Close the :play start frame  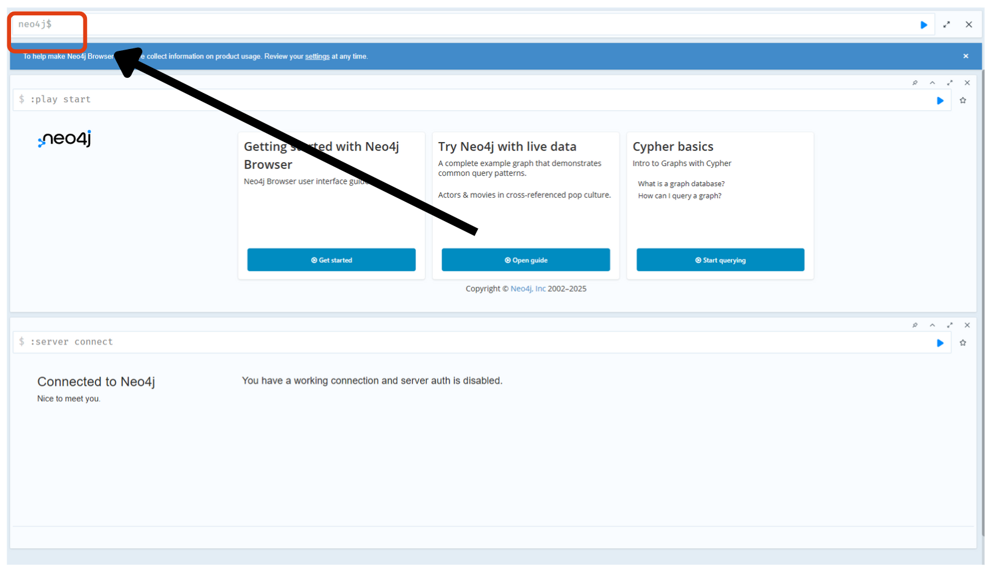click(967, 83)
